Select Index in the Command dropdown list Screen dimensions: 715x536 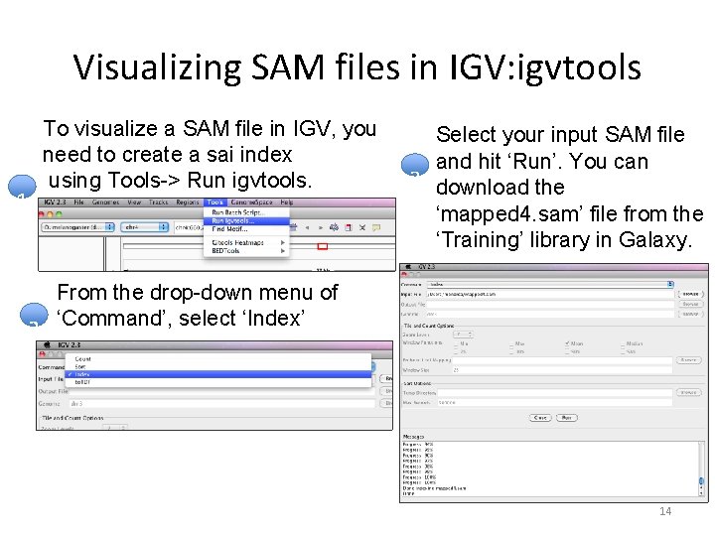(x=218, y=374)
